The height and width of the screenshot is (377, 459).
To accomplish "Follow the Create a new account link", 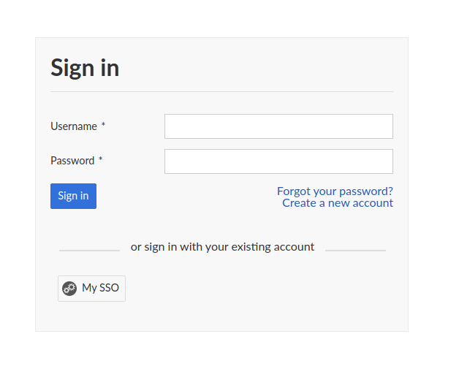I will coord(338,203).
